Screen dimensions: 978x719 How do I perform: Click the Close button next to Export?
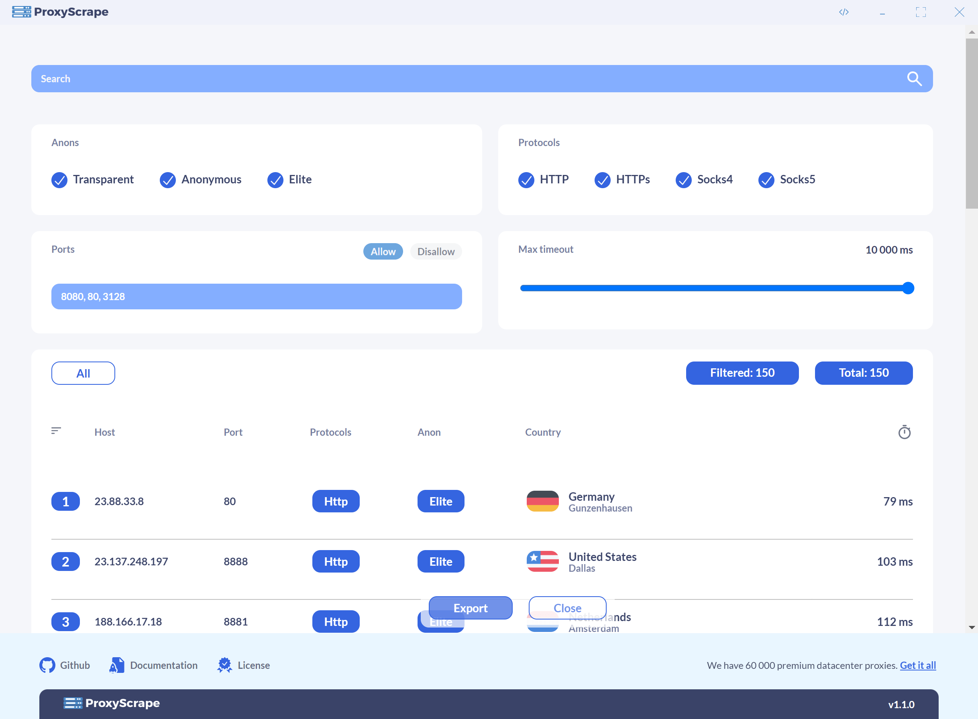[567, 608]
